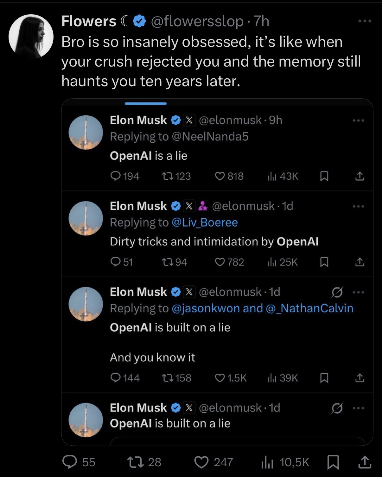Repost the 'And you know it' tweet with 158 reposts
Image resolution: width=382 pixels, height=477 pixels.
(x=166, y=378)
